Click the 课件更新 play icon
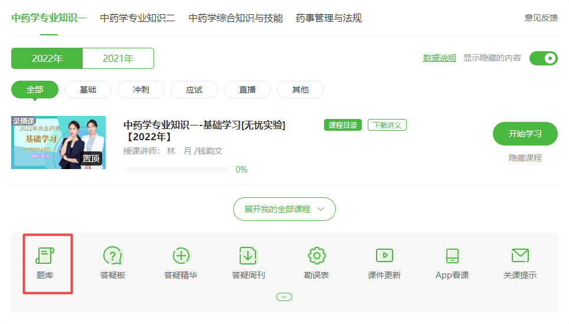Viewport: 569px width, 324px height. tap(384, 256)
